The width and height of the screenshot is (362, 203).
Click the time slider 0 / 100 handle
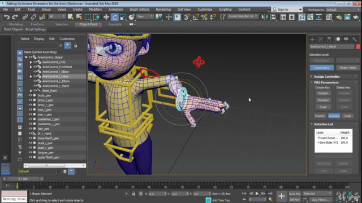tap(23, 179)
